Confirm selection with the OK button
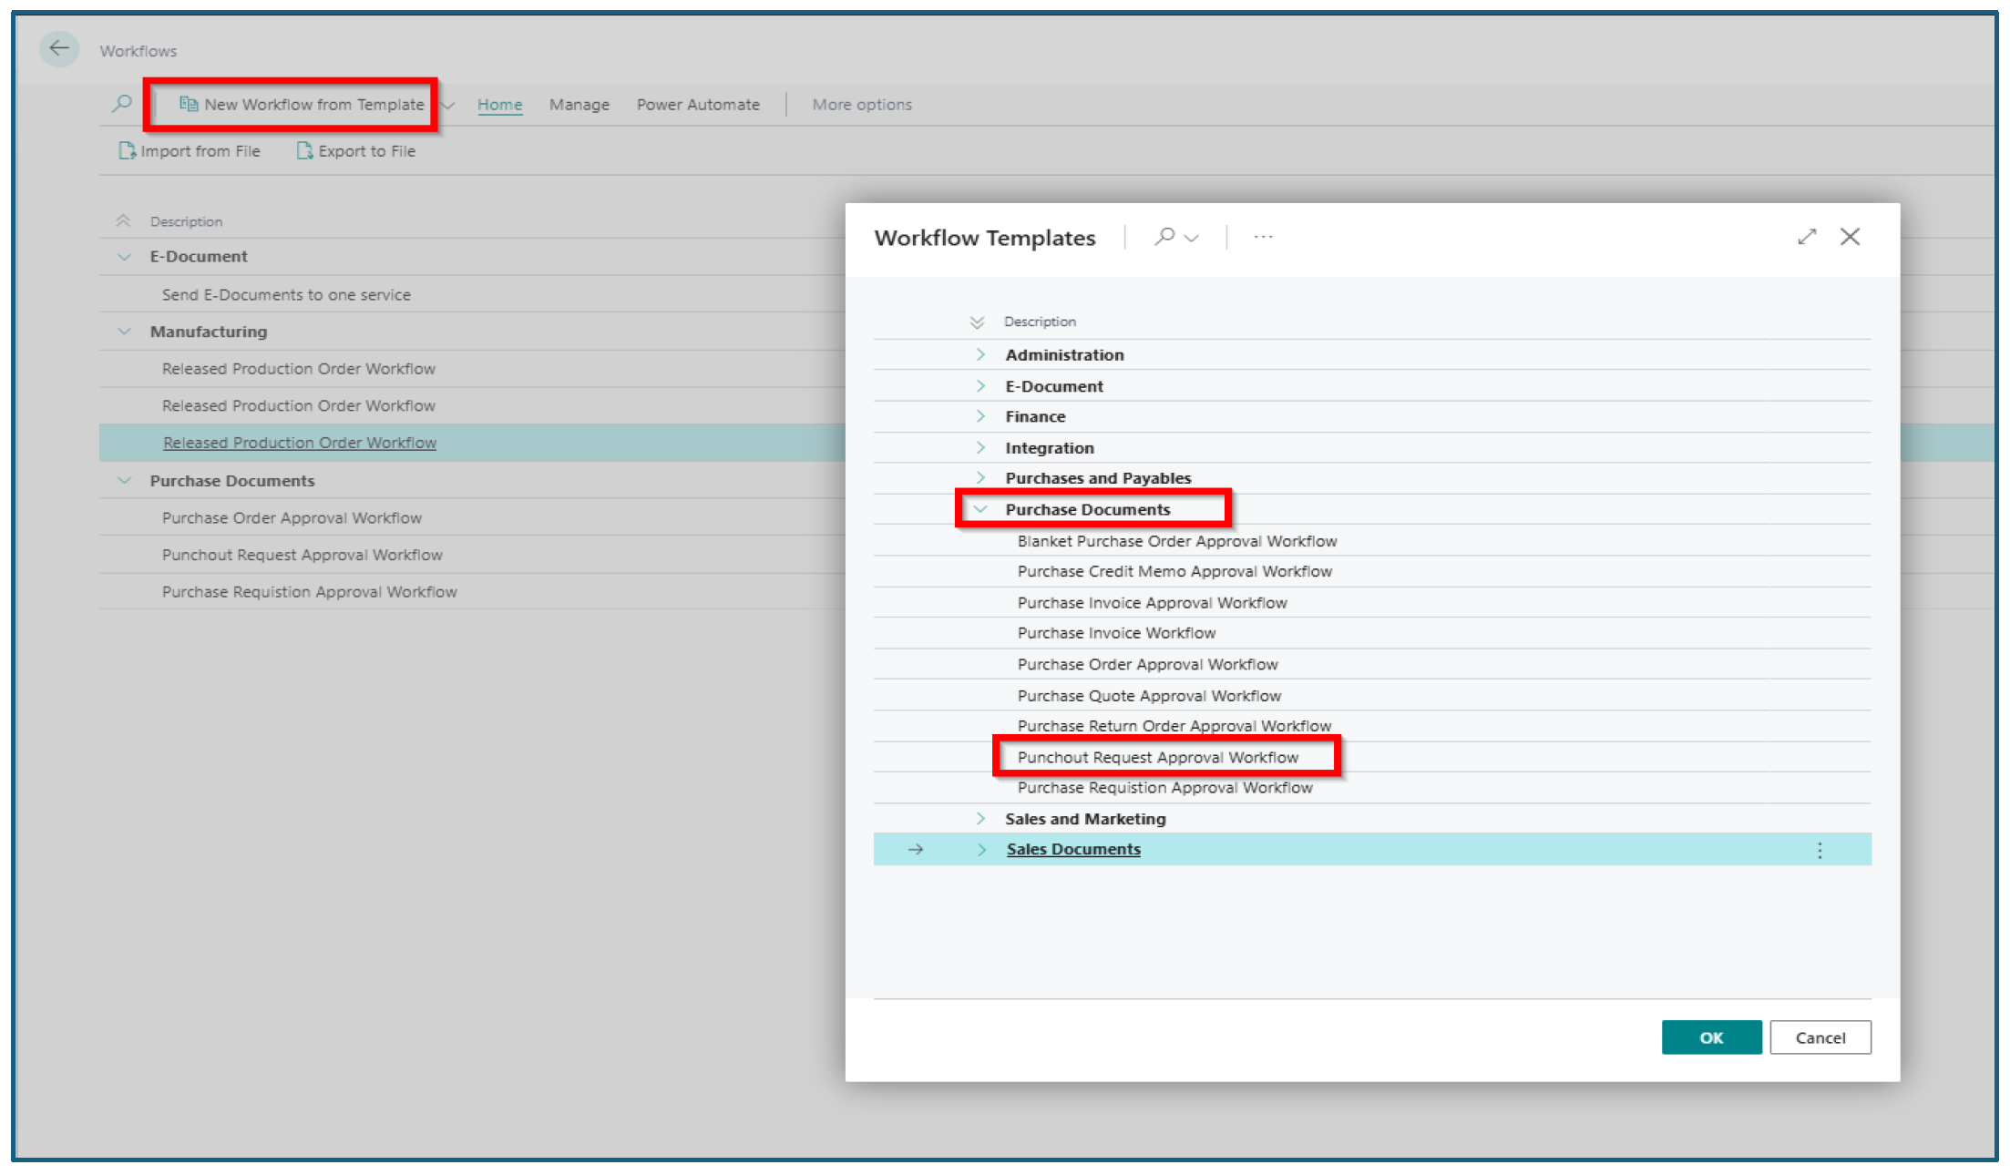This screenshot has height=1175, width=2010. [1711, 1037]
